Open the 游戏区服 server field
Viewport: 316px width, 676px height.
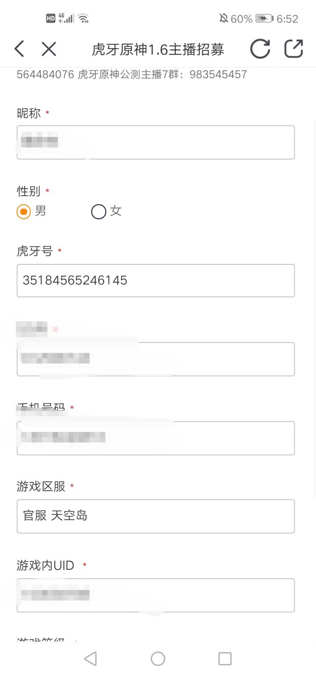click(x=156, y=516)
